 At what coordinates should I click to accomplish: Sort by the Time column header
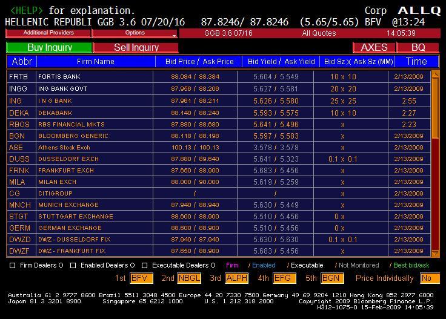(x=416, y=61)
